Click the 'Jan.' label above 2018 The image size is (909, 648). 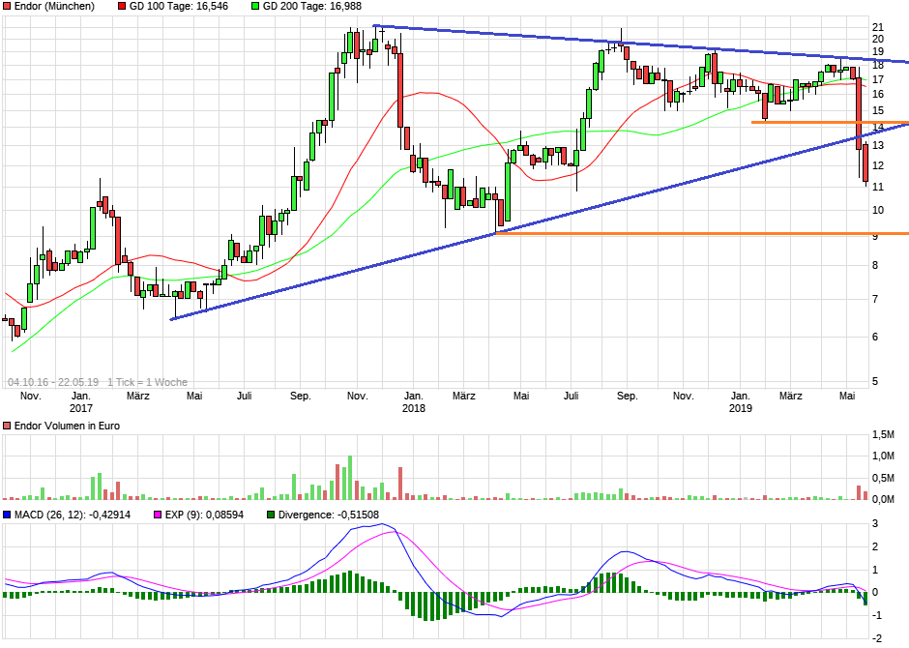[x=413, y=396]
